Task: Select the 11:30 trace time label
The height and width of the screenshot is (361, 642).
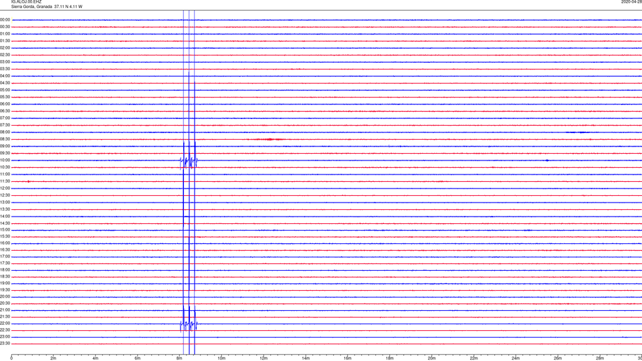Action: (5, 181)
